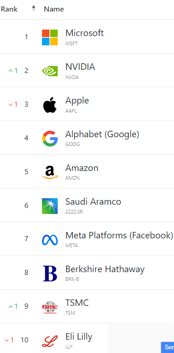Open the Microsoft company link
174x353 pixels.
84,33
